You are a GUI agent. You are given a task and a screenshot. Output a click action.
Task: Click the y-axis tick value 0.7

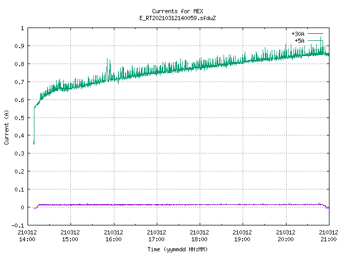point(19,82)
